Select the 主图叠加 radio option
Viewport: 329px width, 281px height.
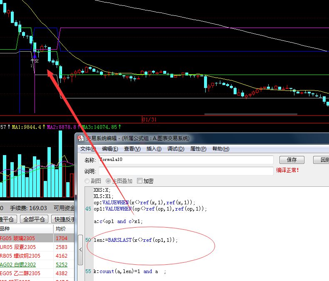click(119, 181)
